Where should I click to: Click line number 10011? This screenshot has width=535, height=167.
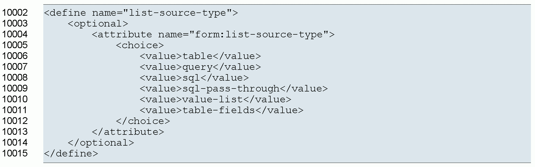tap(15, 110)
